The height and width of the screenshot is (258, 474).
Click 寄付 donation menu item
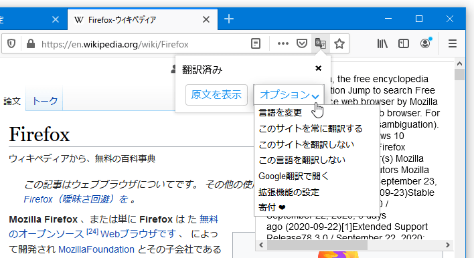tap(272, 208)
